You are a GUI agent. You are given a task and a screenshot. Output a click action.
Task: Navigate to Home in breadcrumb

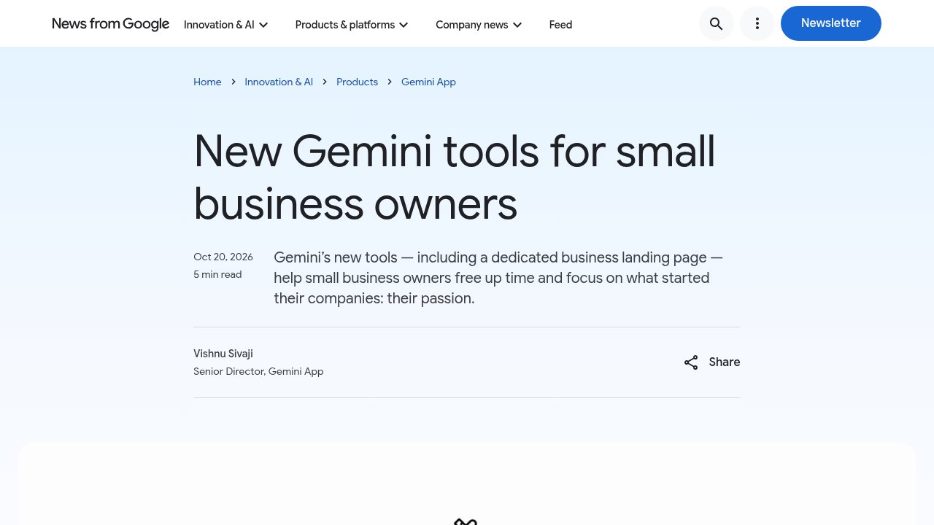[207, 82]
